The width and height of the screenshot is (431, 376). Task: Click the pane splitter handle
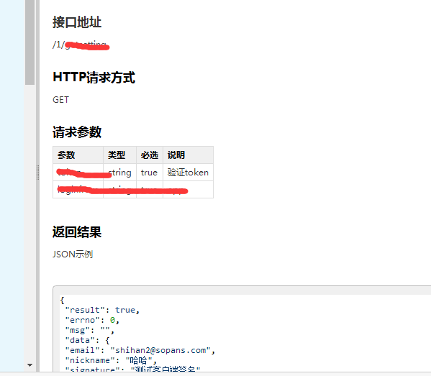point(37,173)
